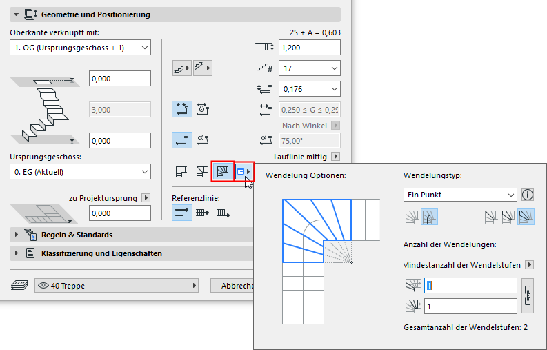This screenshot has height=350, width=547.
Task: Select the third winder distribution style icon
Action: point(526,217)
